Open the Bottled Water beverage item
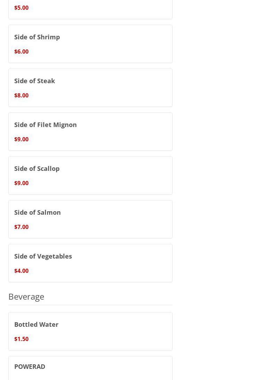The height and width of the screenshot is (380, 273). click(x=90, y=331)
